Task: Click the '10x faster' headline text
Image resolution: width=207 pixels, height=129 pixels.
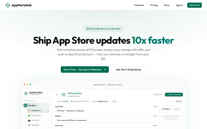Action: point(153,40)
